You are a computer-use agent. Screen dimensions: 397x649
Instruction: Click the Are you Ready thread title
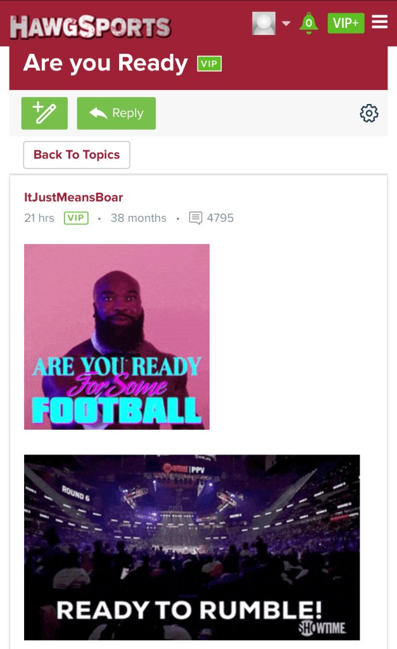[106, 63]
